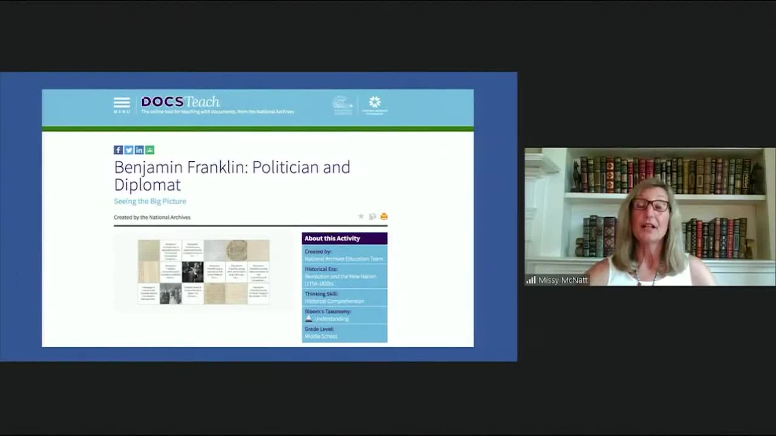The width and height of the screenshot is (776, 436).
Task: Open the Middle School grade link
Action: 321,336
